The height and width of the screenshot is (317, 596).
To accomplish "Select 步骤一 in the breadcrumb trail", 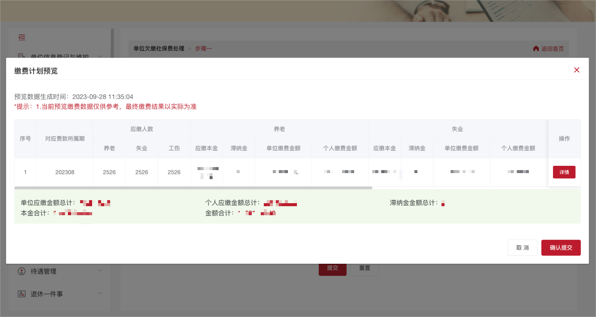I will point(204,49).
